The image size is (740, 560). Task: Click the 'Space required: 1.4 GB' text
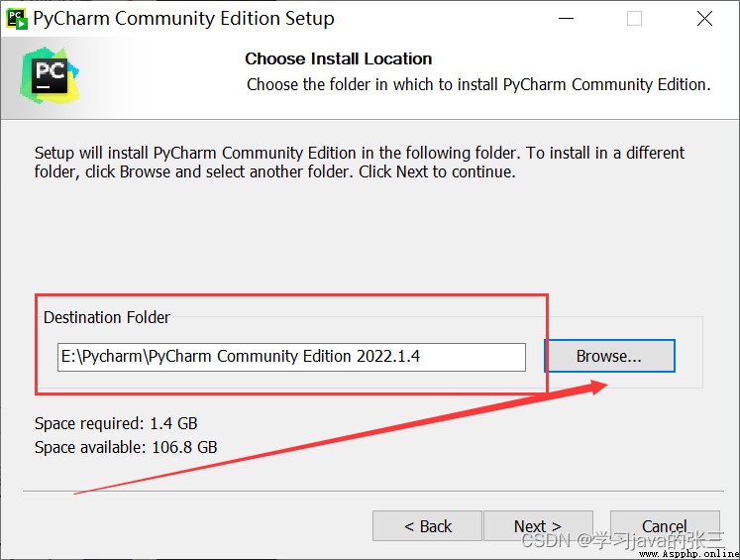tap(116, 423)
